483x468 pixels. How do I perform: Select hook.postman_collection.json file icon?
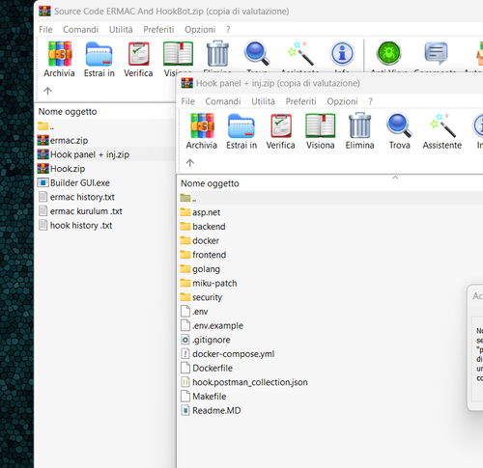point(185,382)
